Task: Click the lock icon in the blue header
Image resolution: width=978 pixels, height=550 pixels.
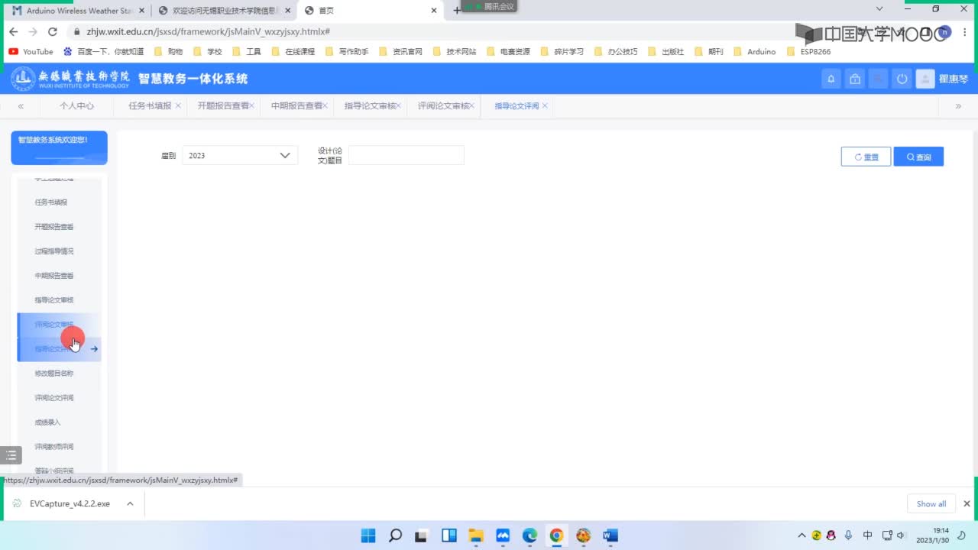Action: (x=855, y=79)
